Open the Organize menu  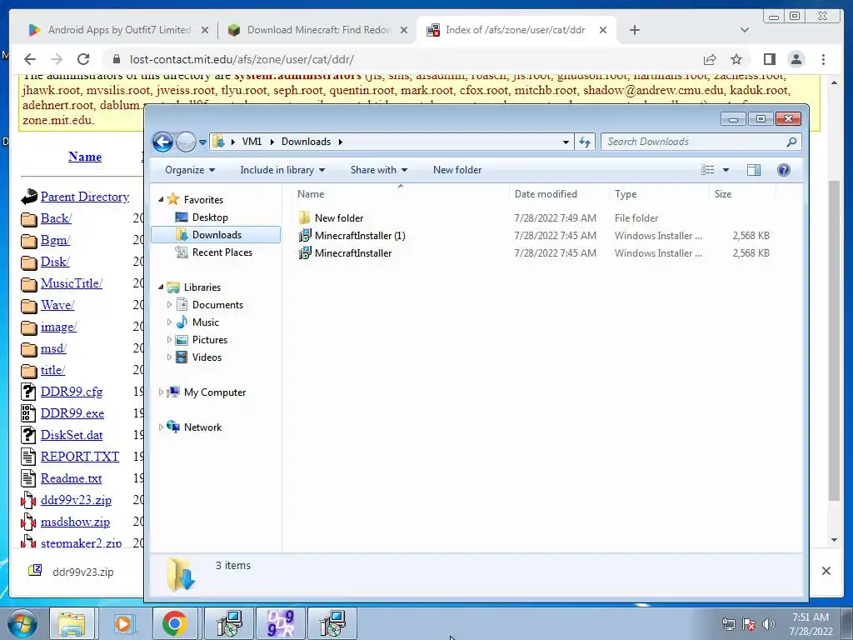[190, 170]
